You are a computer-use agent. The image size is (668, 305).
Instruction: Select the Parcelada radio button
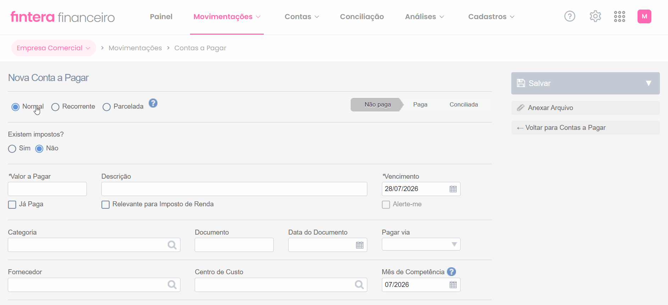click(107, 107)
